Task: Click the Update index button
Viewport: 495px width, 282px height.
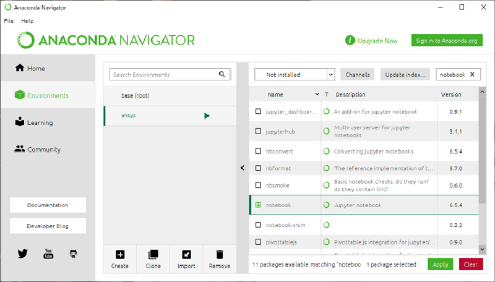Action: tap(405, 74)
